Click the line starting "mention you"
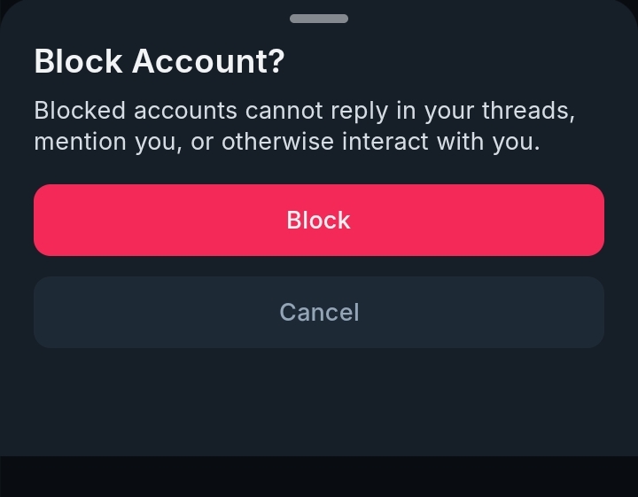The width and height of the screenshot is (638, 497). click(x=286, y=142)
